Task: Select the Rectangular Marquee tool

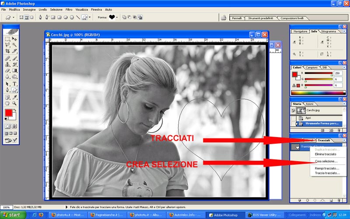Action: tap(7, 39)
